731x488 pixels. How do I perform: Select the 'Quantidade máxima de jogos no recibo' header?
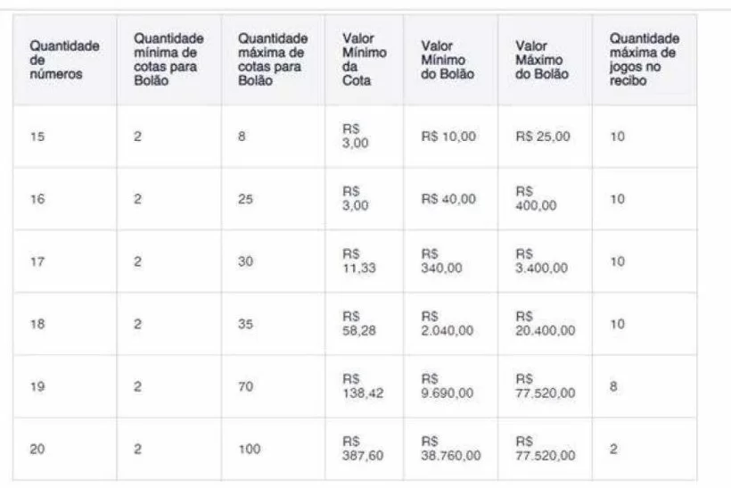tap(645, 60)
